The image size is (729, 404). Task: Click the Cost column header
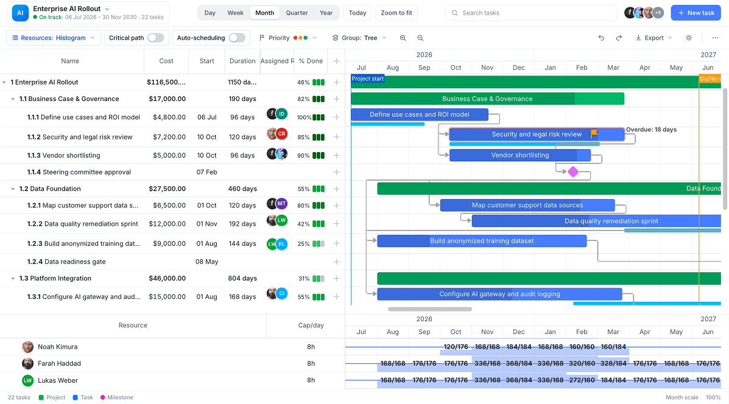click(166, 61)
